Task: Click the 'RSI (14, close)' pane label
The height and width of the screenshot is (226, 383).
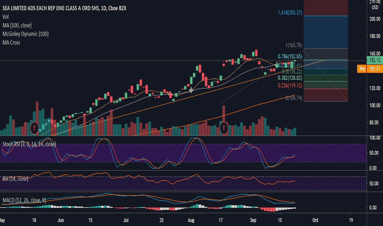Action: pyautogui.click(x=15, y=179)
